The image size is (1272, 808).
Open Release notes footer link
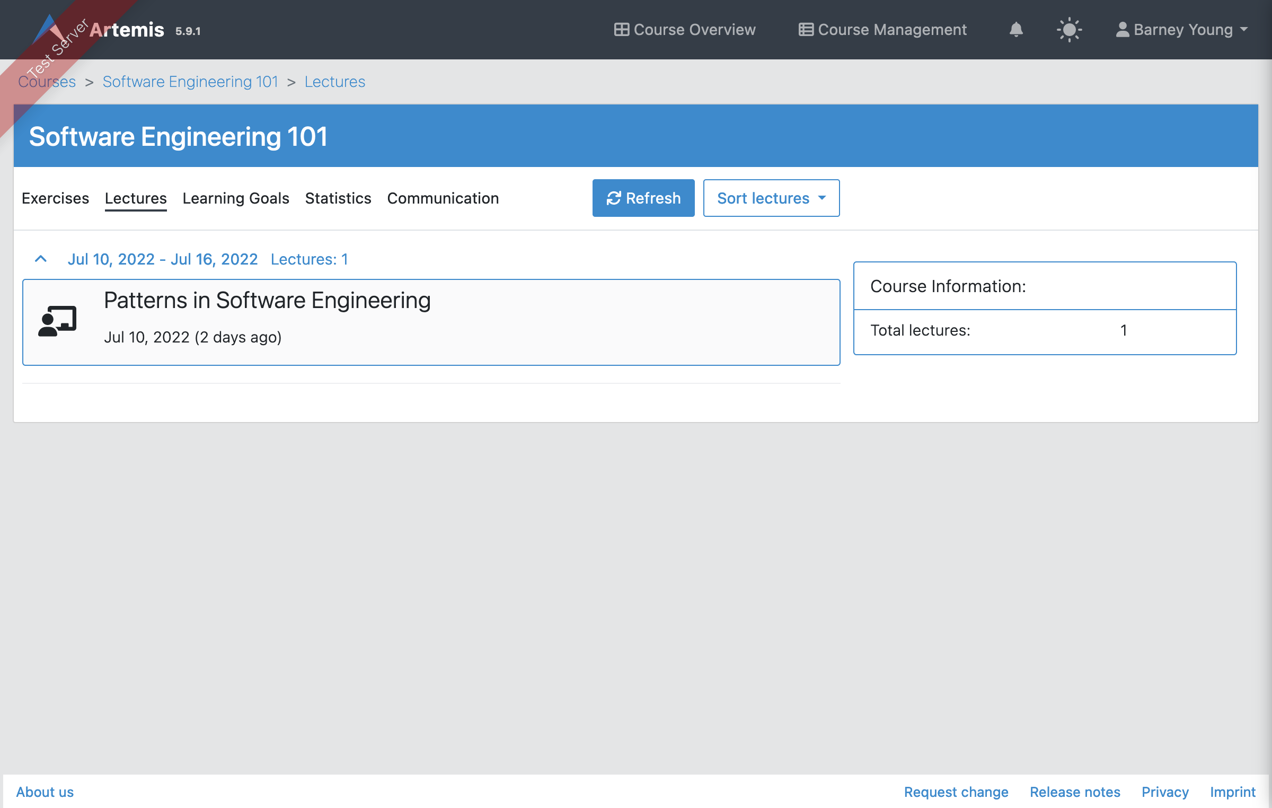point(1075,792)
